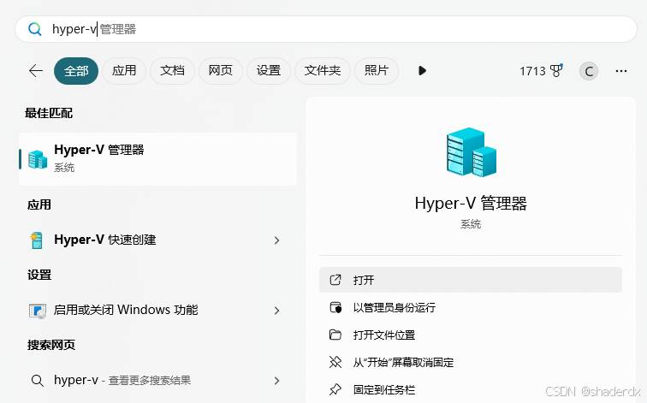Click the Windows 功能 settings icon
The image size is (647, 403).
(38, 311)
